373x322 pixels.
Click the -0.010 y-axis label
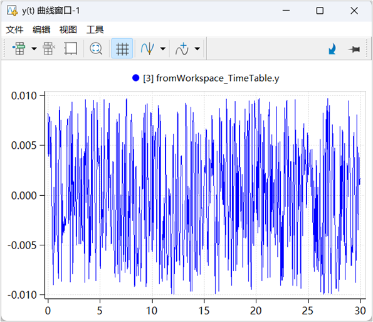(22, 295)
